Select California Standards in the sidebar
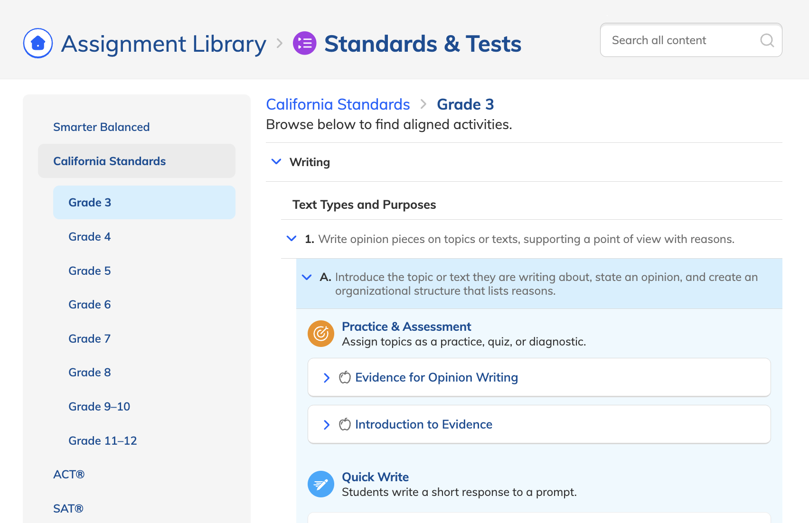The height and width of the screenshot is (523, 809). tap(137, 161)
